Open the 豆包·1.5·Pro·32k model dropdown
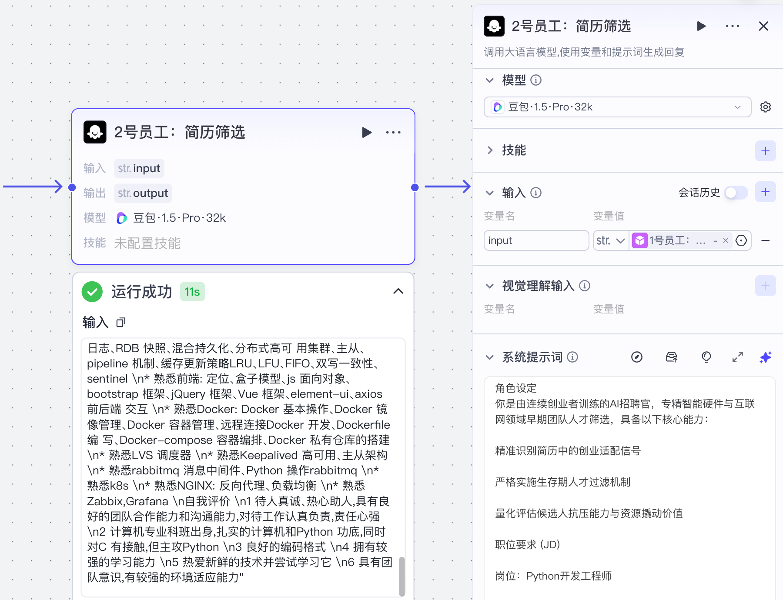This screenshot has height=600, width=783. pyautogui.click(x=617, y=107)
